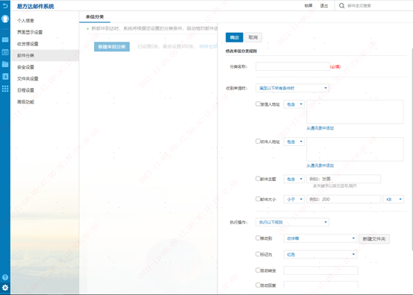Image resolution: width=413 pixels, height=295 pixels.
Task: Click the 新建文件夹 new folder button
Action: tap(374, 239)
